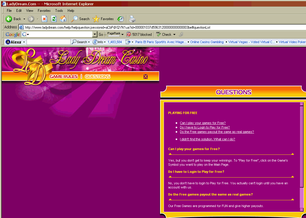This screenshot has width=306, height=218.
Task: Open 'Virtual Vegas - Voted Virtual C...' link
Action: [251, 42]
